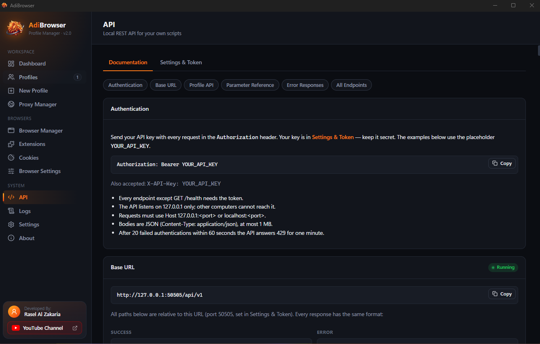Select the Documentation tab
This screenshot has width=540, height=344.
[128, 62]
